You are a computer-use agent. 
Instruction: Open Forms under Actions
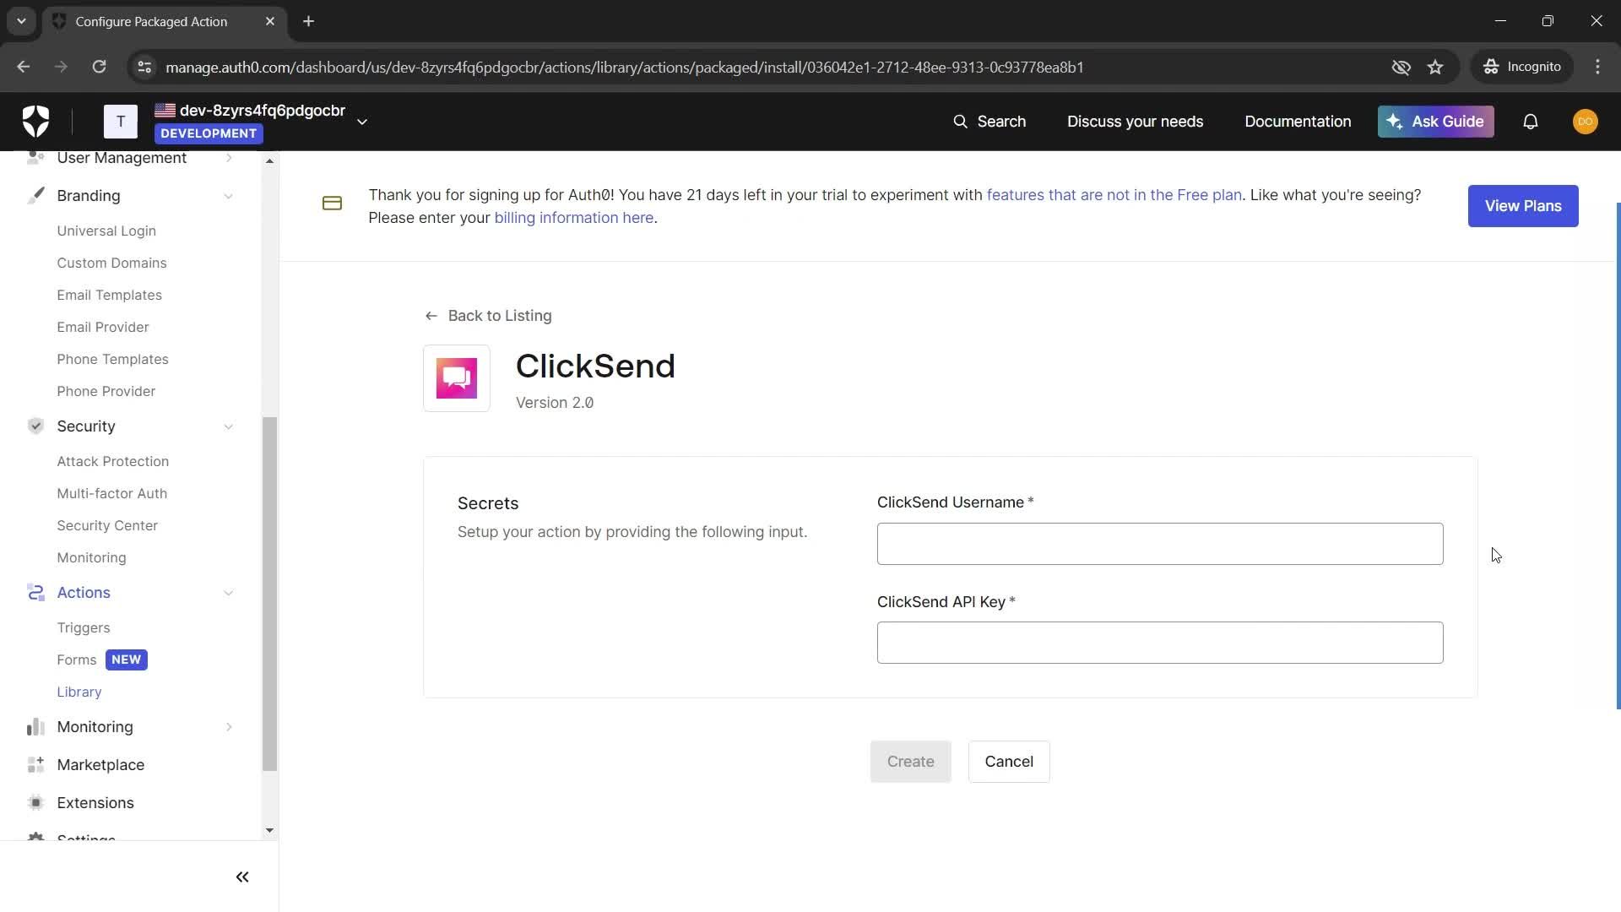[76, 660]
